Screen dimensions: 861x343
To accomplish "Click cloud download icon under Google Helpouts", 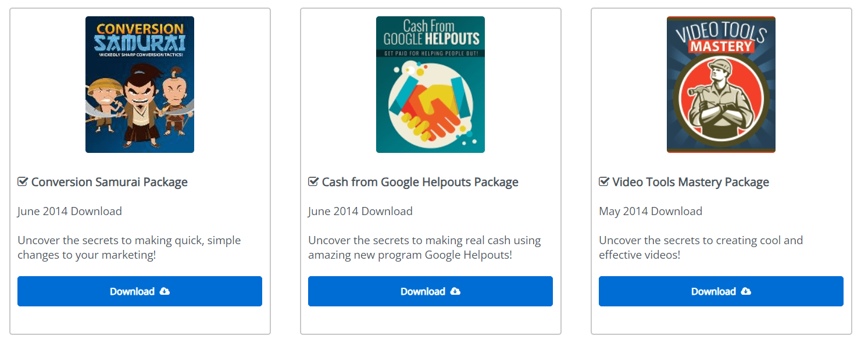I will click(x=455, y=291).
